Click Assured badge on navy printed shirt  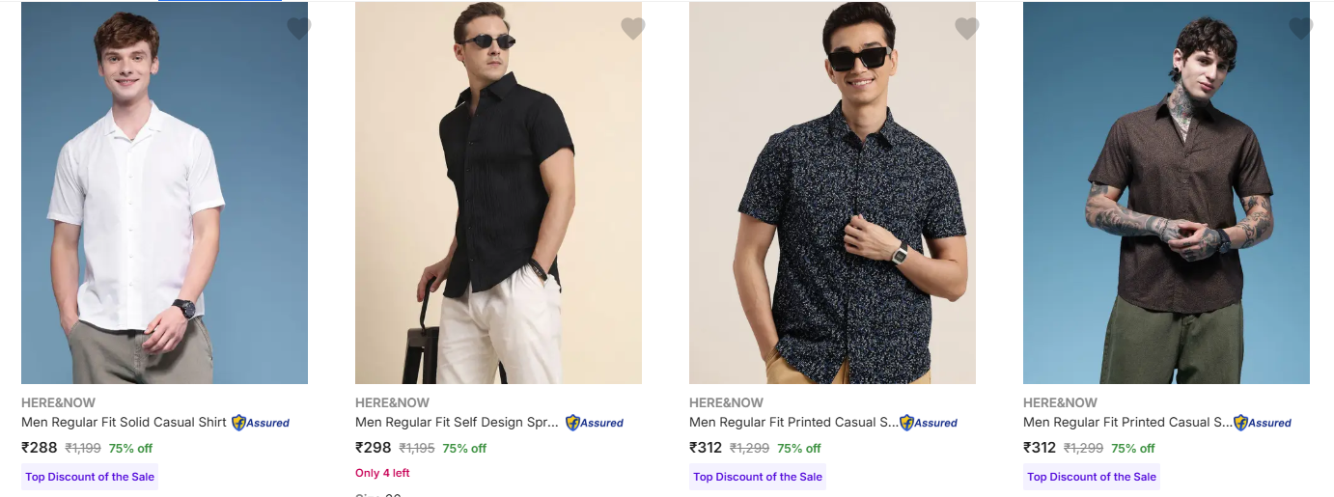tap(929, 423)
